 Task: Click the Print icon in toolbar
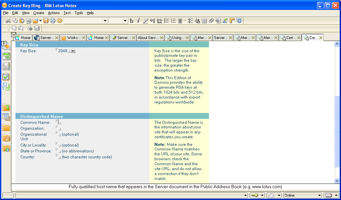click(x=53, y=21)
